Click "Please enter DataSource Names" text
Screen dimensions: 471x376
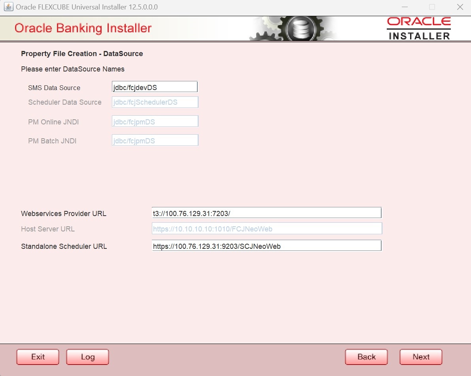73,69
